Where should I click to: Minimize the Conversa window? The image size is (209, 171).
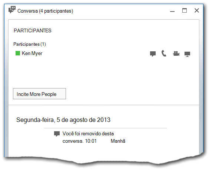[x=172, y=12]
